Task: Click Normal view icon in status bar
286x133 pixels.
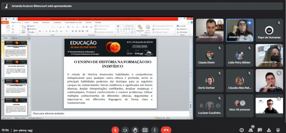Action: (156, 118)
